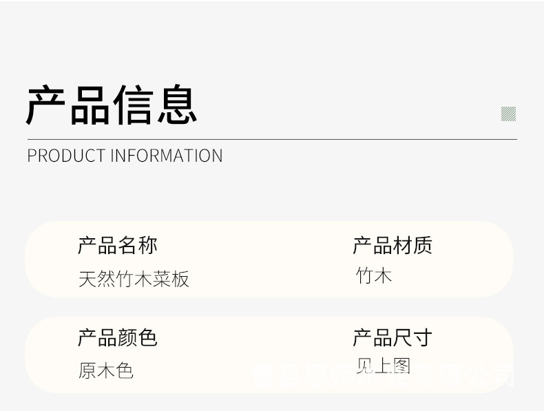This screenshot has width=544, height=411.
Task: Click 信息 in the large heading
Action: pos(154,105)
